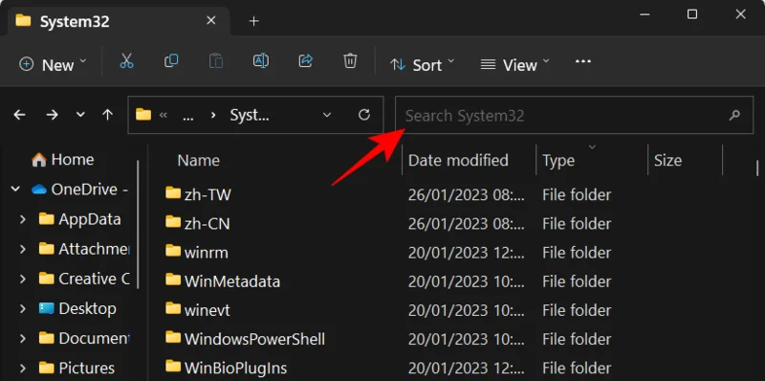
Task: Click the winevt folder icon
Action: coord(173,308)
